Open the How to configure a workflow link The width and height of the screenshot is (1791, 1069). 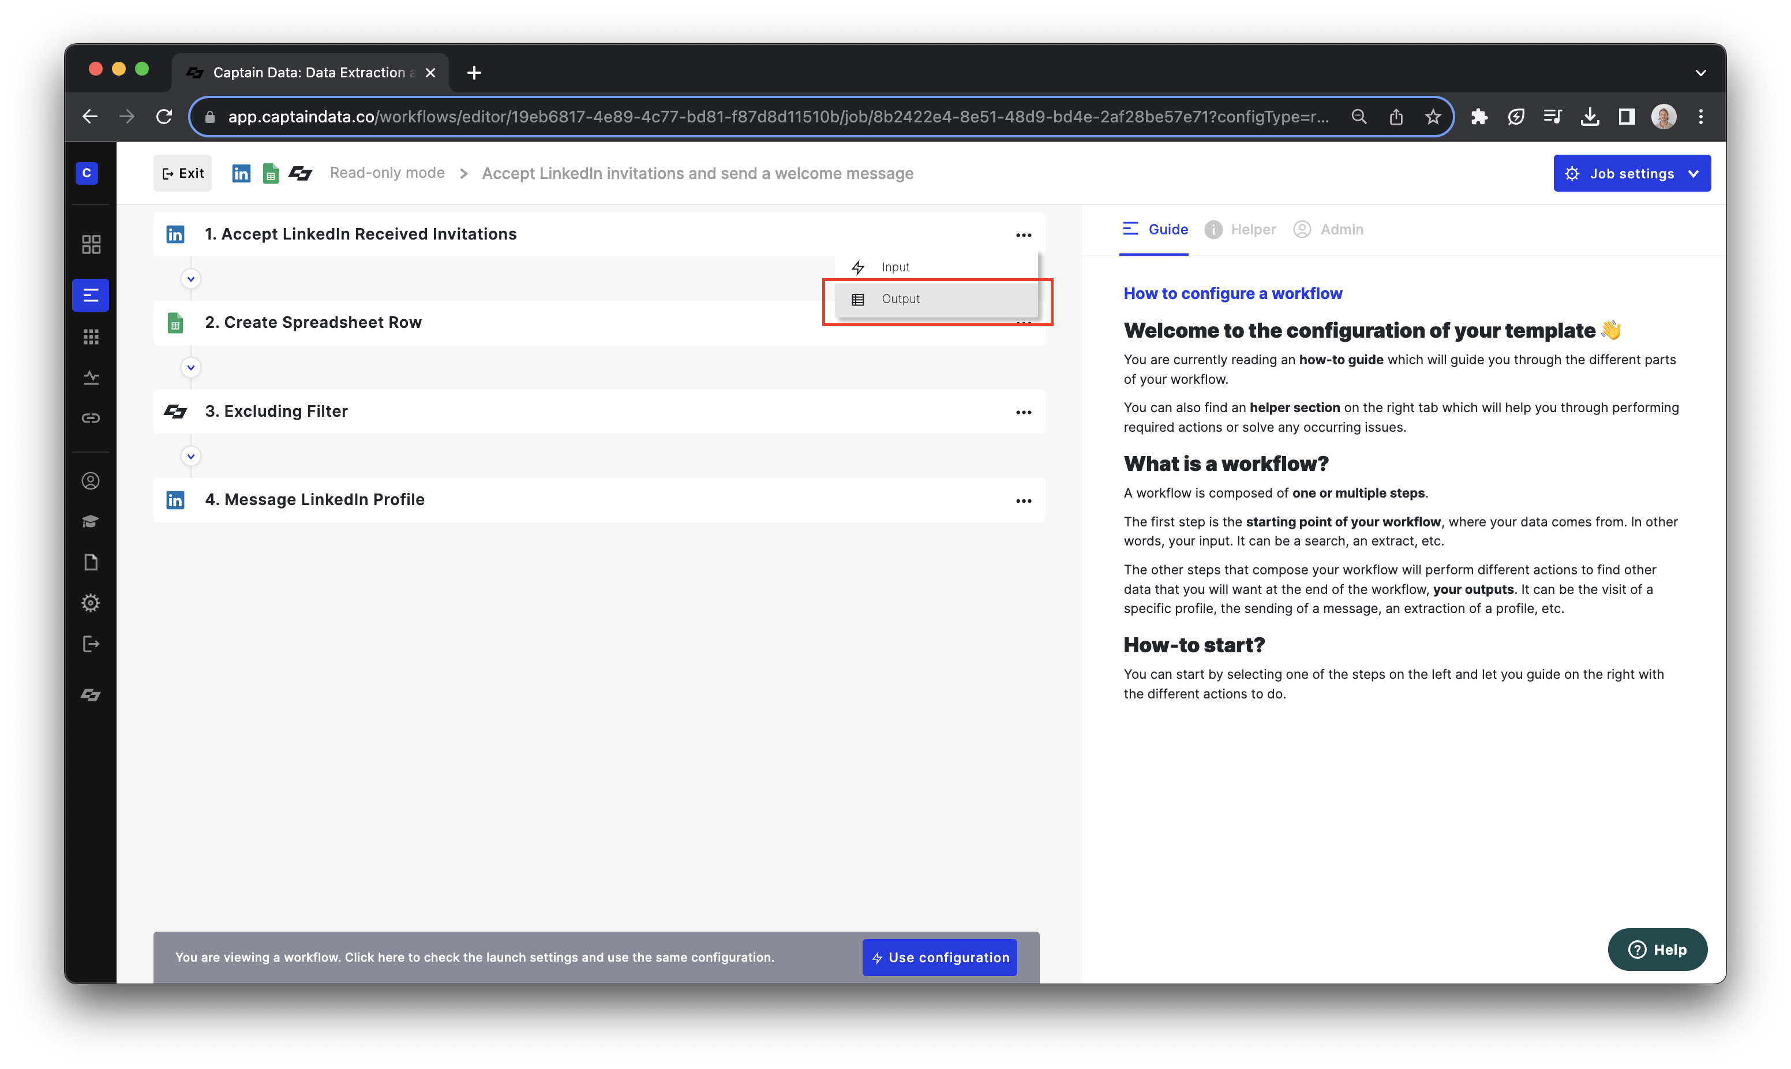(x=1232, y=293)
